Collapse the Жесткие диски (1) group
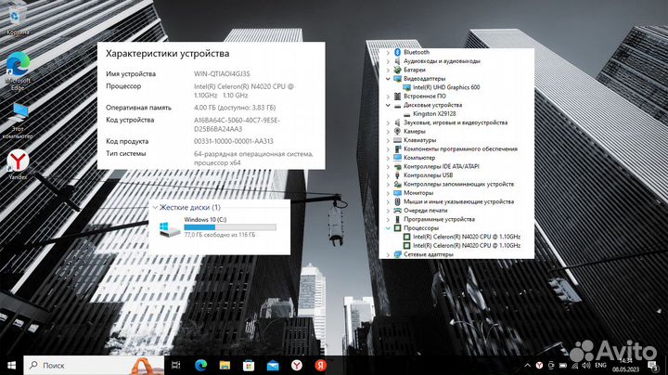The width and height of the screenshot is (668, 375). (155, 208)
